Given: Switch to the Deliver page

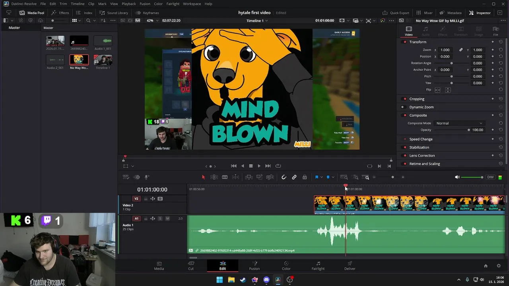Looking at the screenshot, I should coord(350,266).
